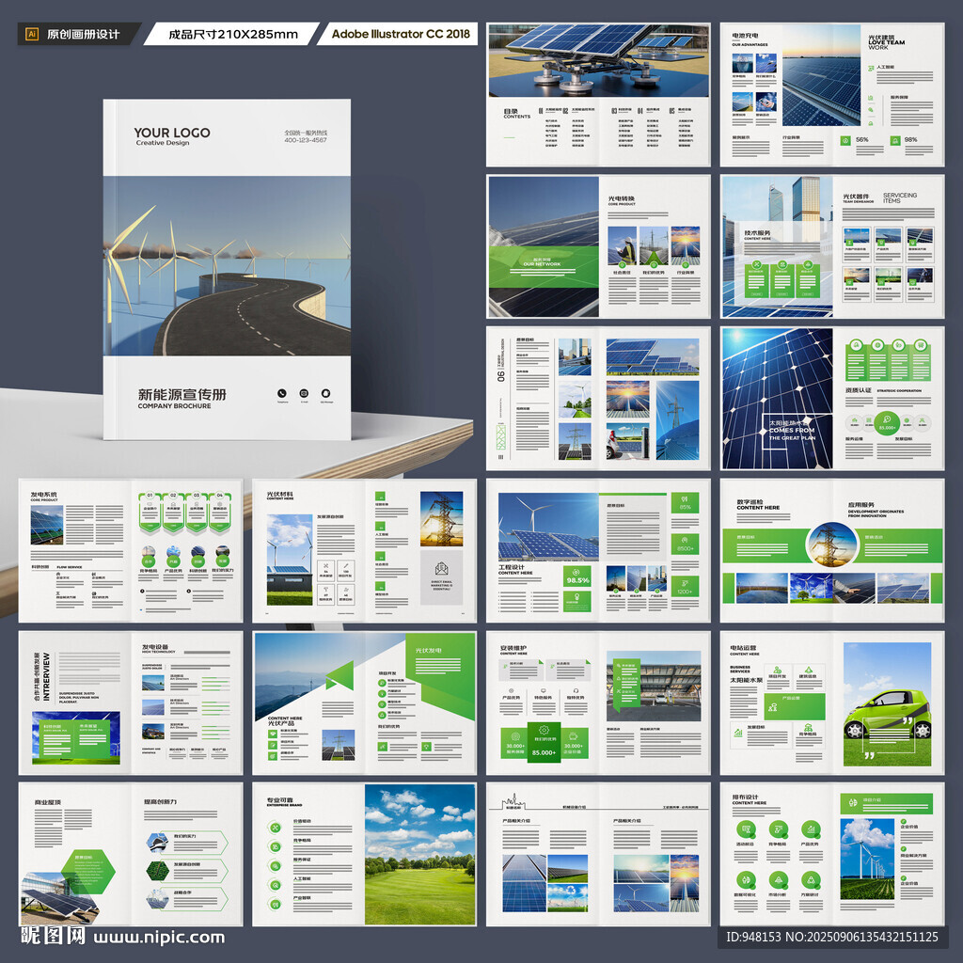Click the '光伏材料' spread heading
963x963 pixels.
tap(279, 494)
